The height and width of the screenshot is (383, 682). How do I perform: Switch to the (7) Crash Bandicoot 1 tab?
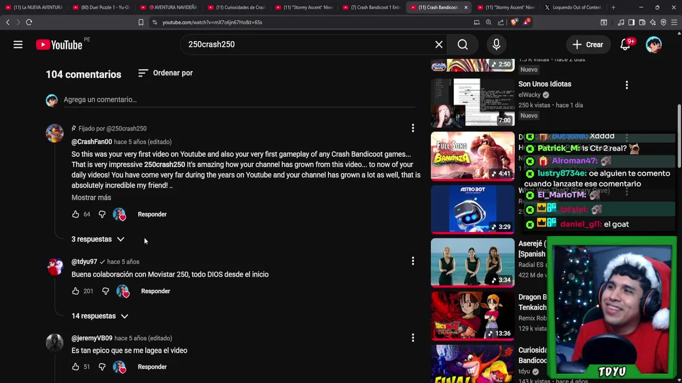[371, 7]
